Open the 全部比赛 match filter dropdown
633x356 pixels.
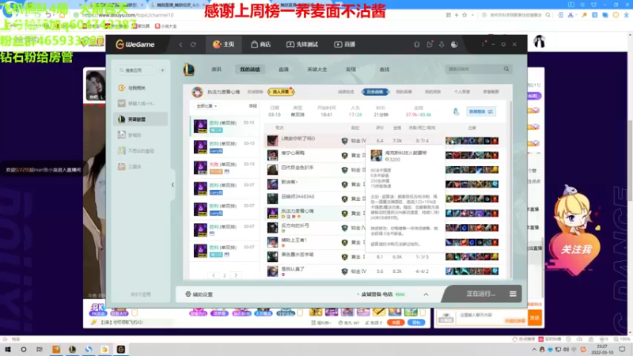[207, 106]
